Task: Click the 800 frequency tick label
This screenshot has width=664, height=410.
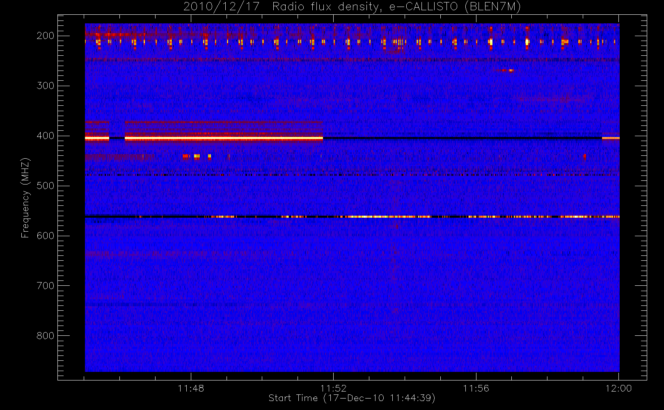Action: tap(46, 336)
